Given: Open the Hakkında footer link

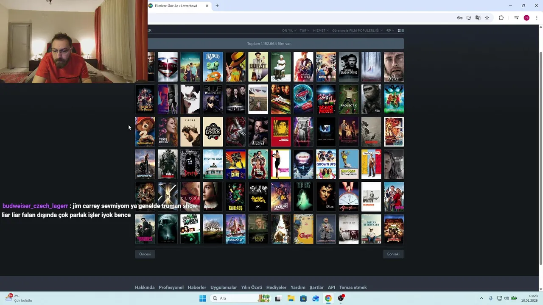Looking at the screenshot, I should (x=145, y=287).
